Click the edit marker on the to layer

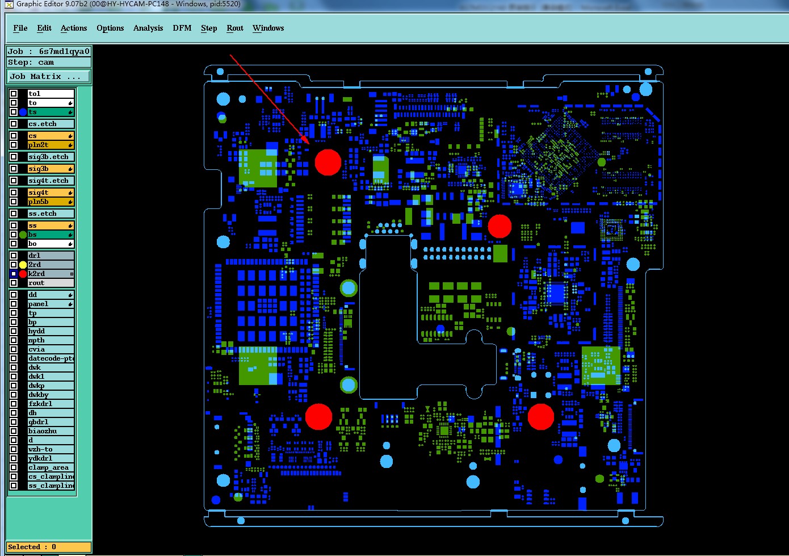coord(70,103)
